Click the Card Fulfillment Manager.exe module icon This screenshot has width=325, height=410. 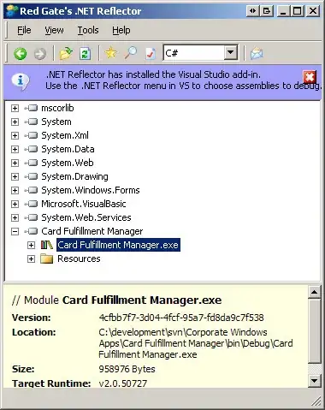[x=47, y=245]
